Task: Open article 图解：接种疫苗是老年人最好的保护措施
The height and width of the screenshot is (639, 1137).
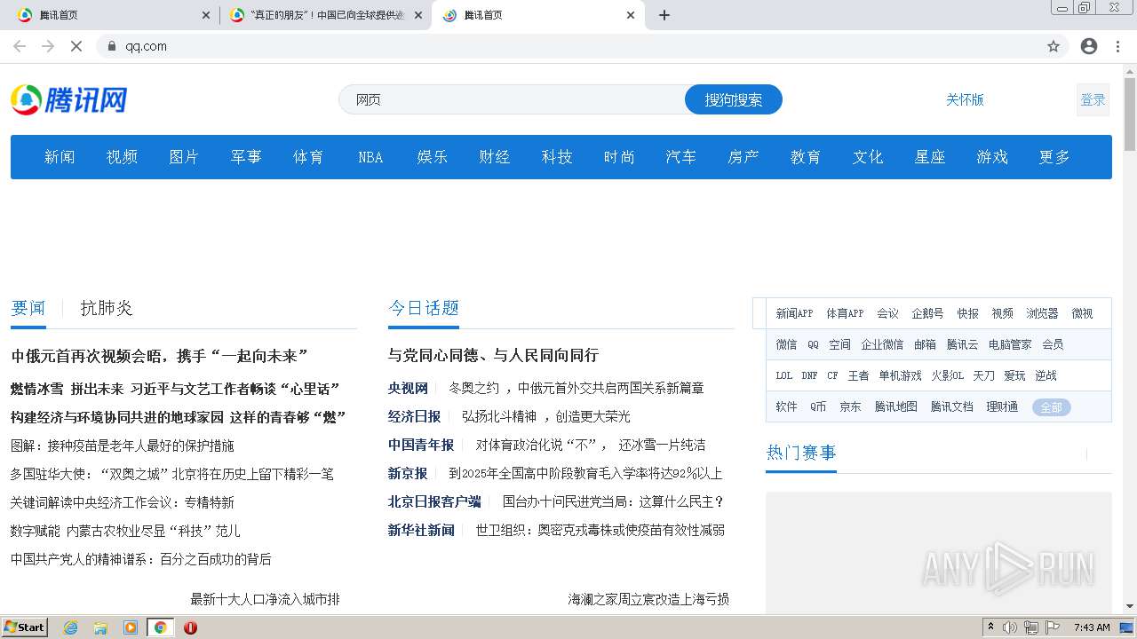Action: tap(123, 446)
